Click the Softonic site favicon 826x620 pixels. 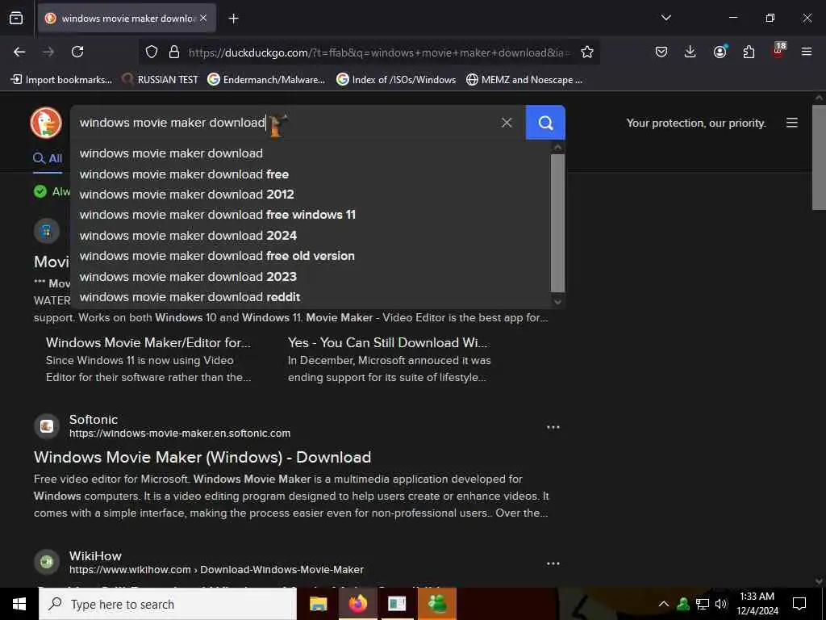click(x=47, y=426)
